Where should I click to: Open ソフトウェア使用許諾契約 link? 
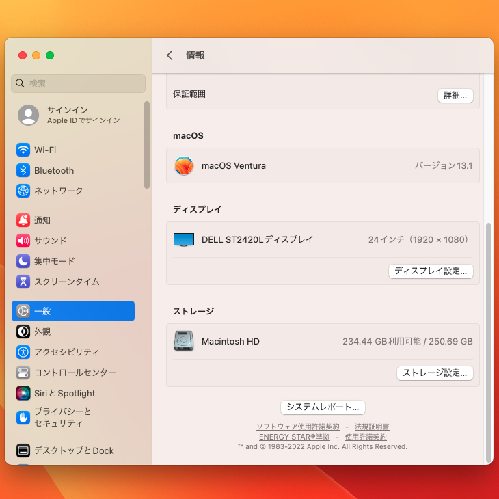point(297,427)
